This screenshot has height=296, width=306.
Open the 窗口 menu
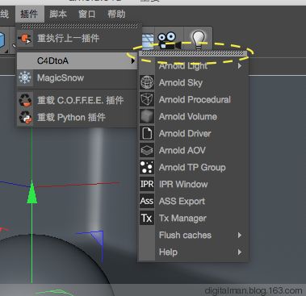[x=86, y=14]
